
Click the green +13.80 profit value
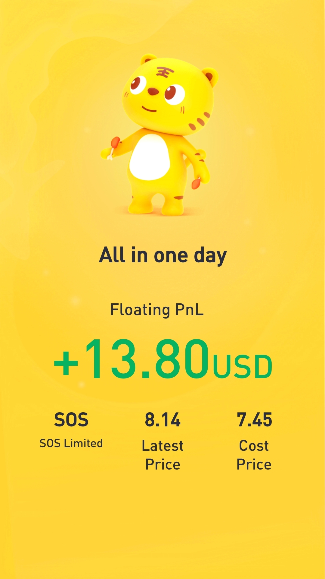[132, 359]
